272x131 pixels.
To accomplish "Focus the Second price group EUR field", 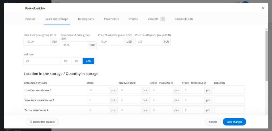I will [74, 45].
